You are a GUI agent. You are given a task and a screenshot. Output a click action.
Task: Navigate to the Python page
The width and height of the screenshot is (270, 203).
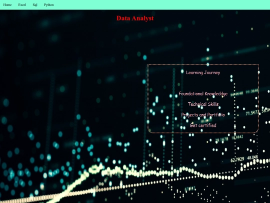[49, 5]
